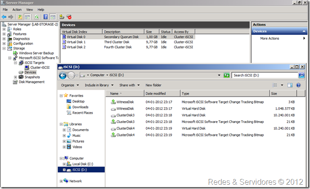Open the view options dropdown arrow
Screen dimensions: 310x189
point(282,85)
